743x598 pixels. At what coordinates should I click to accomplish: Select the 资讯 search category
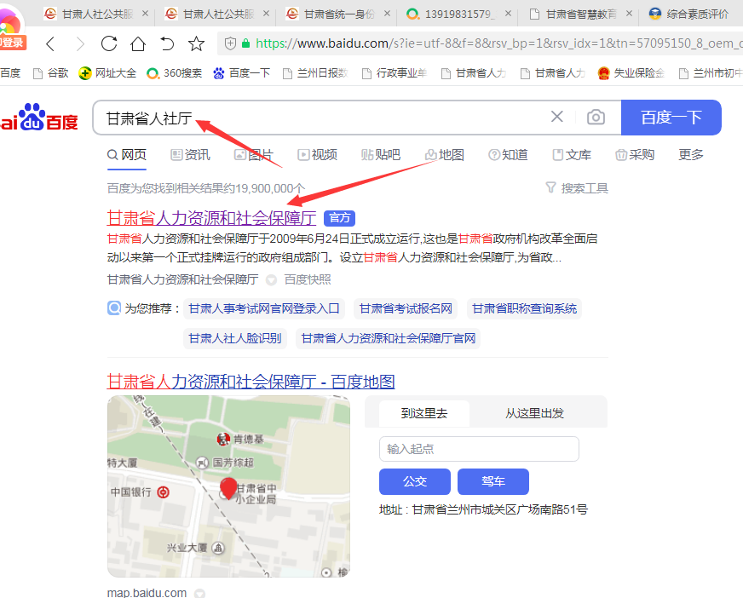coord(191,154)
